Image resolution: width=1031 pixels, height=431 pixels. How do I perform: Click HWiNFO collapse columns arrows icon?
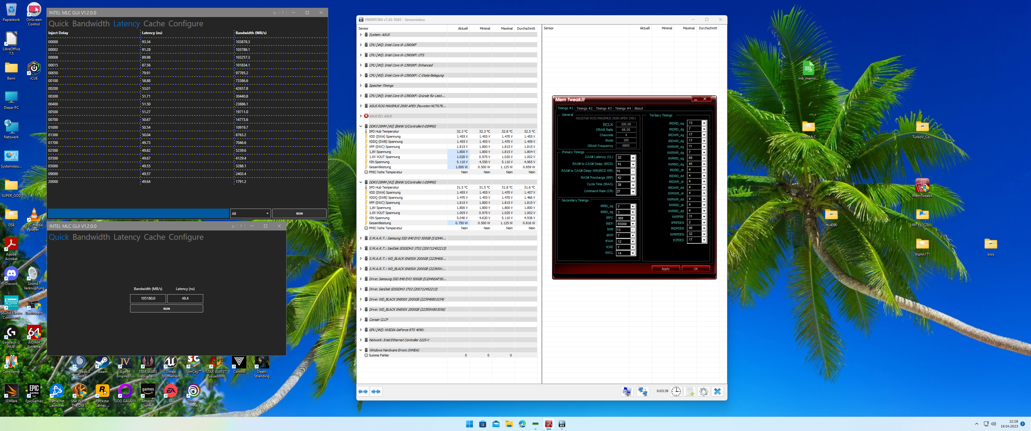(376, 391)
